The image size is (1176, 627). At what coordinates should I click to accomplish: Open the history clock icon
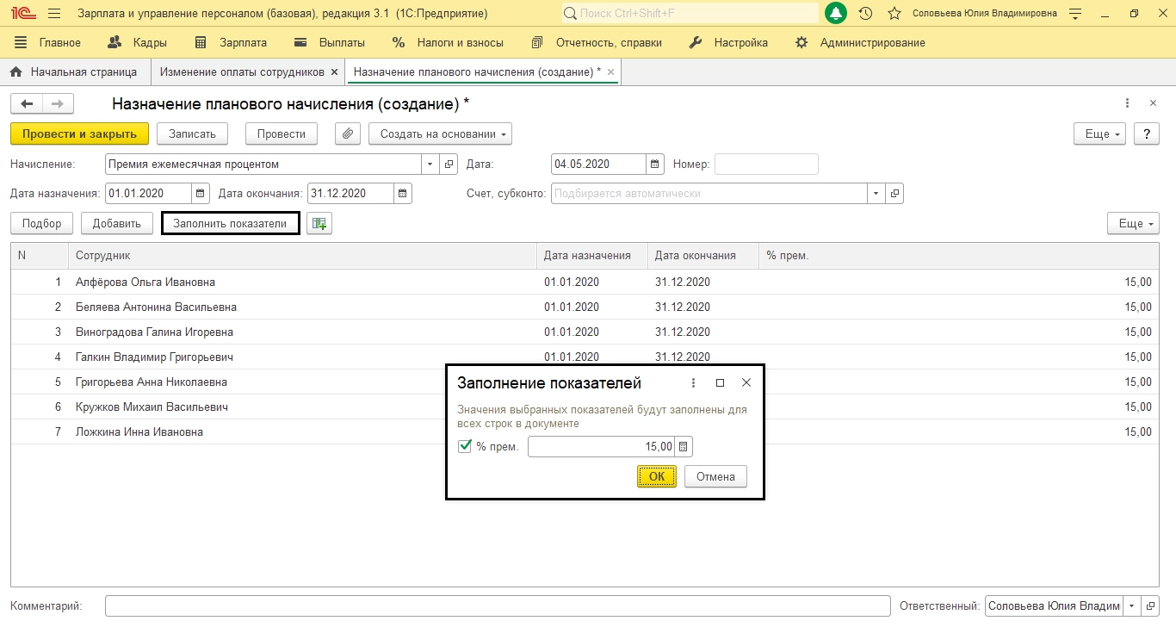866,14
